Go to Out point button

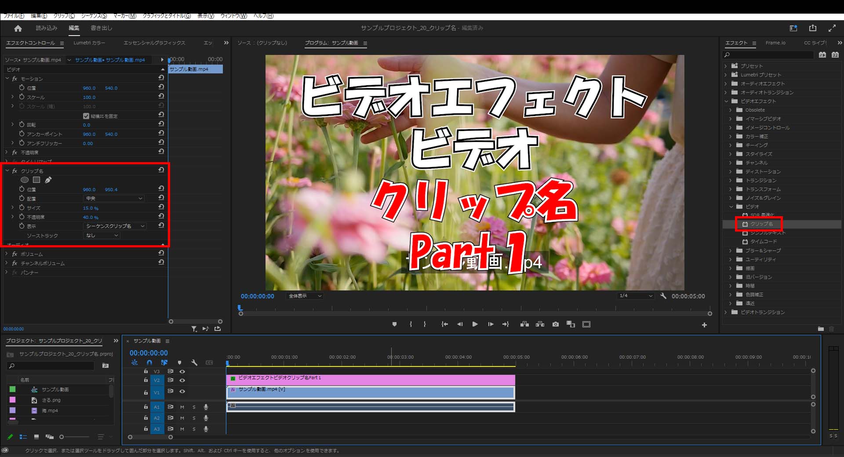[506, 324]
